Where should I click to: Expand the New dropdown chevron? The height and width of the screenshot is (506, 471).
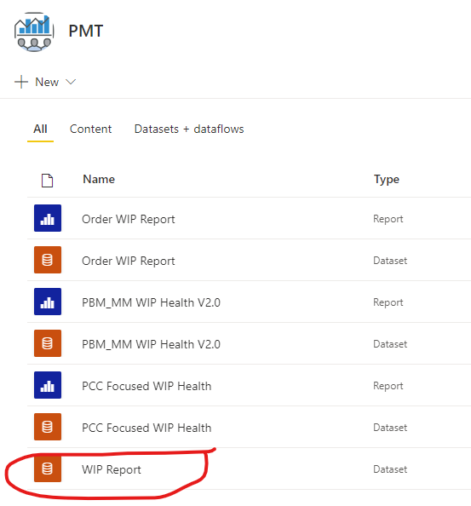click(x=71, y=82)
